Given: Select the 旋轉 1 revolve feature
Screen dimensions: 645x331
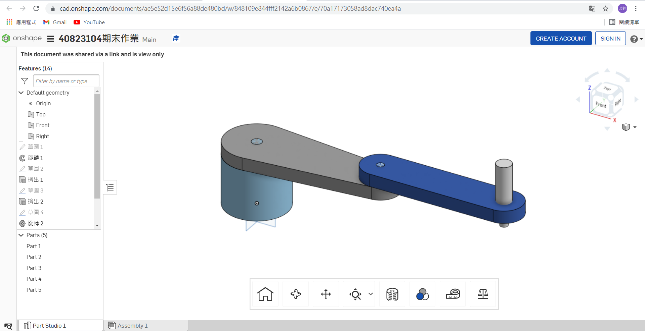Looking at the screenshot, I should 35,158.
